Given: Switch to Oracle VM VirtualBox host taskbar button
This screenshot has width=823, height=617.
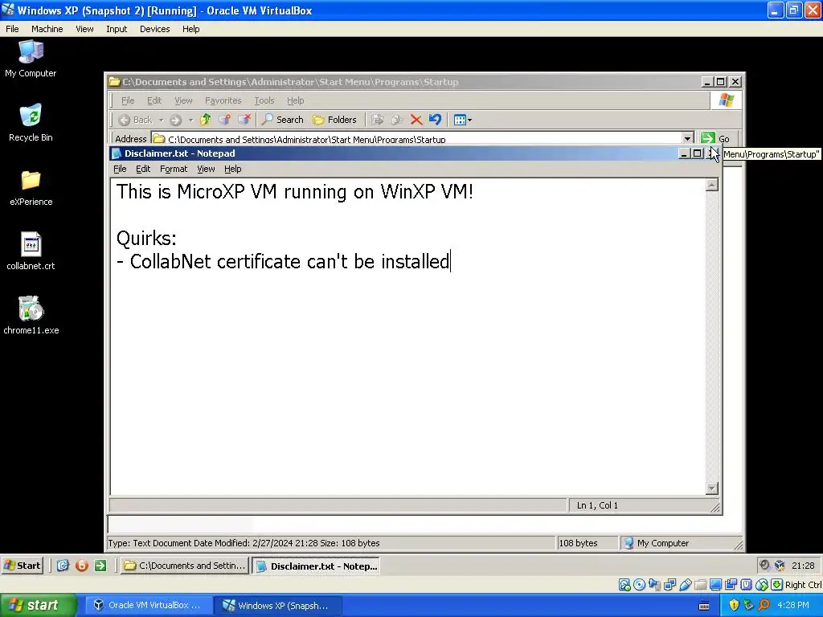Looking at the screenshot, I should coord(149,606).
